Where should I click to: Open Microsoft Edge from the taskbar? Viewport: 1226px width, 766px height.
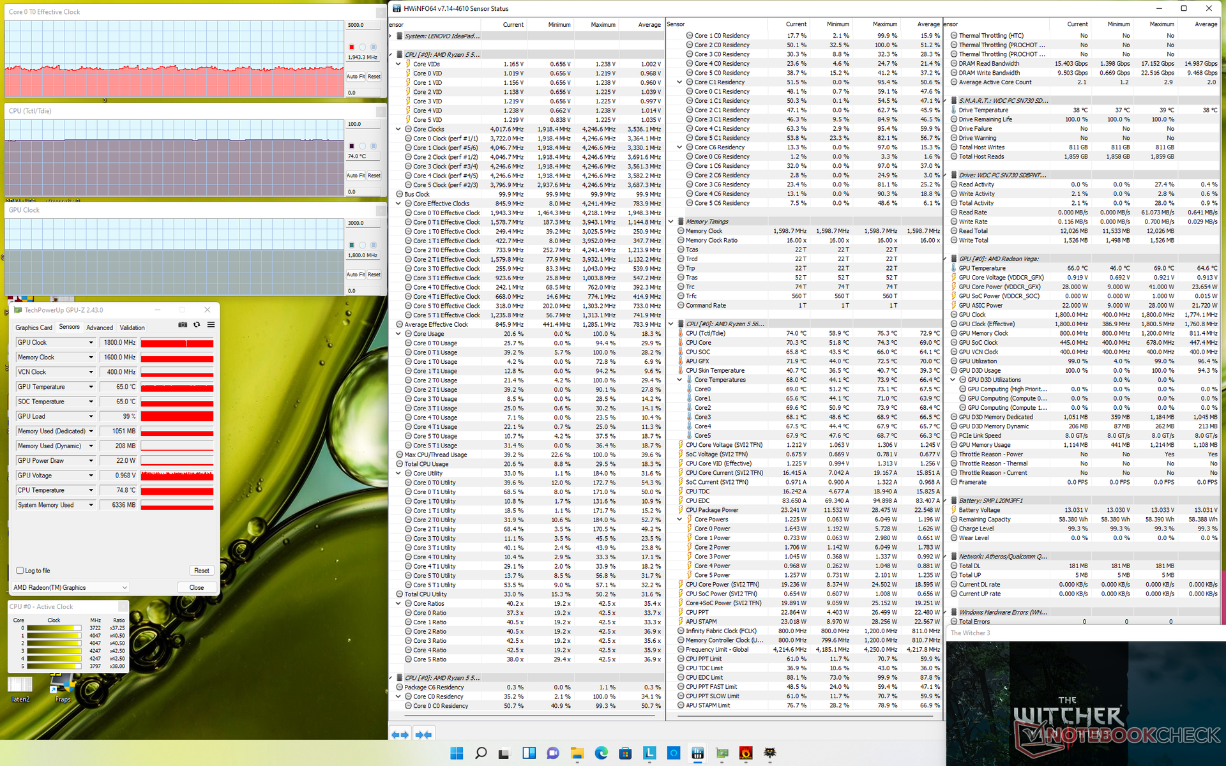(x=601, y=753)
